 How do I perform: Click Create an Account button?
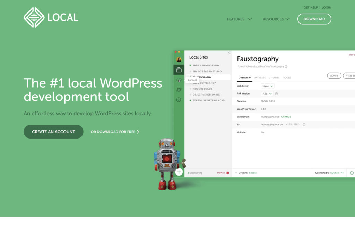pyautogui.click(x=53, y=132)
